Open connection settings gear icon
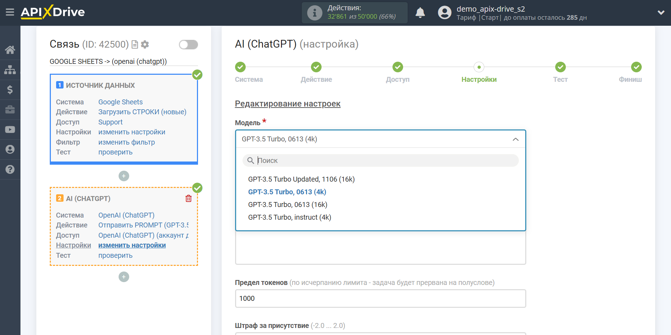The image size is (671, 335). click(145, 44)
